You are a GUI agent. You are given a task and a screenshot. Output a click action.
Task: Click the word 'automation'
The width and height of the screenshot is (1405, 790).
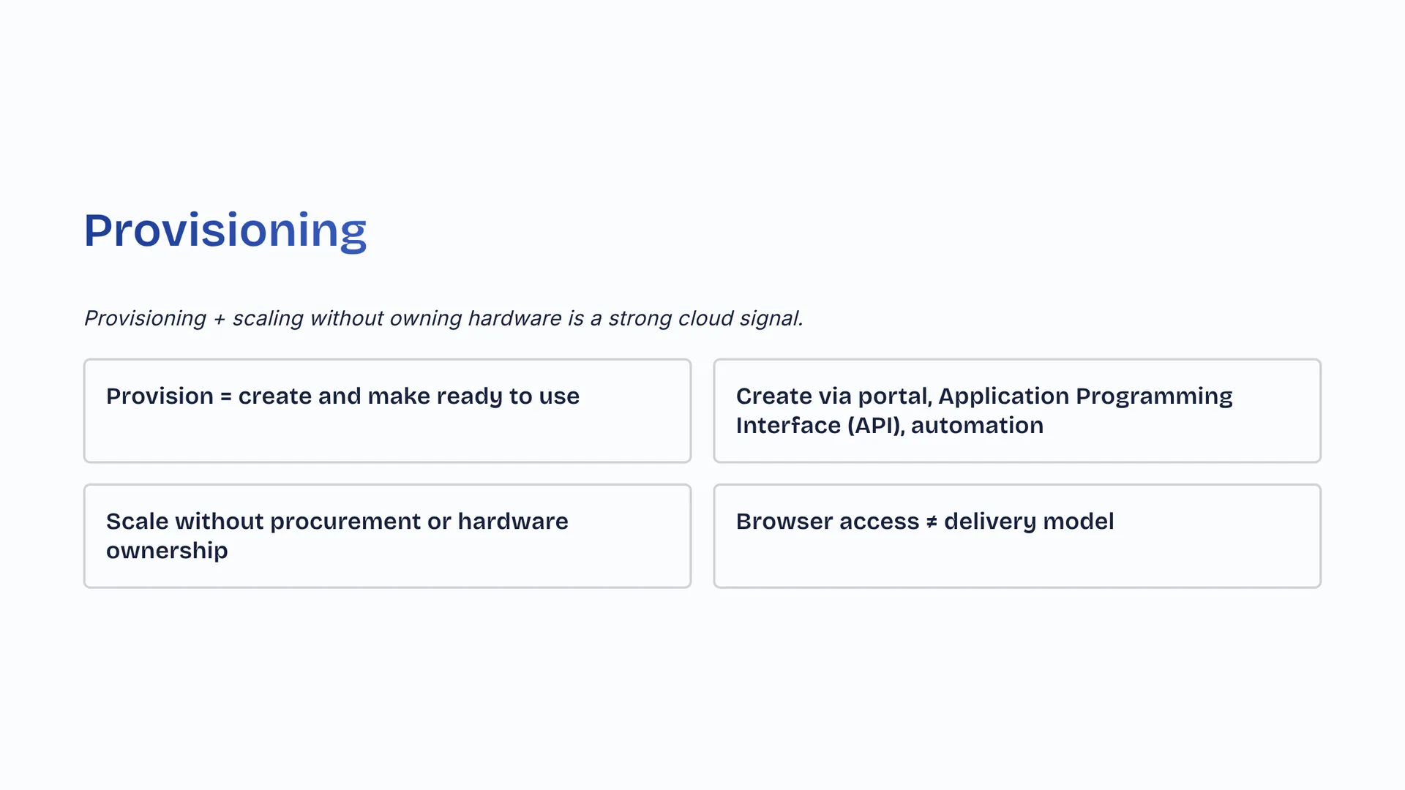click(977, 426)
